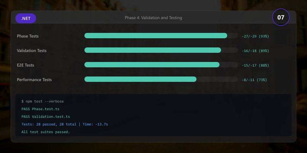The height and width of the screenshot is (153, 307).
Task: Select the Phase 4: Validation and Testing title
Action: point(153,18)
